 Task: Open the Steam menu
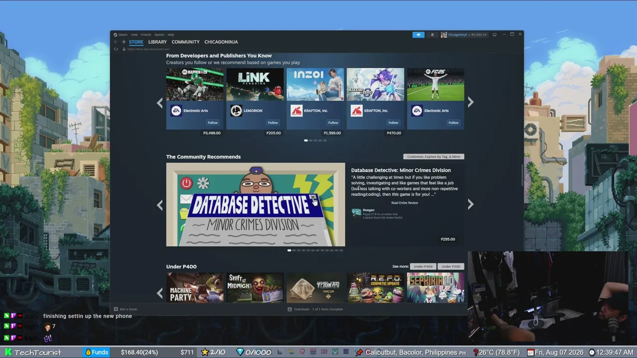tap(123, 35)
